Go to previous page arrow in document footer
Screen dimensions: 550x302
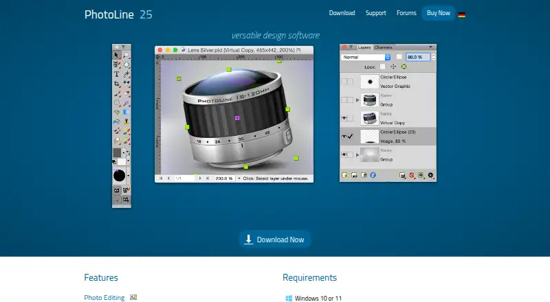168,178
